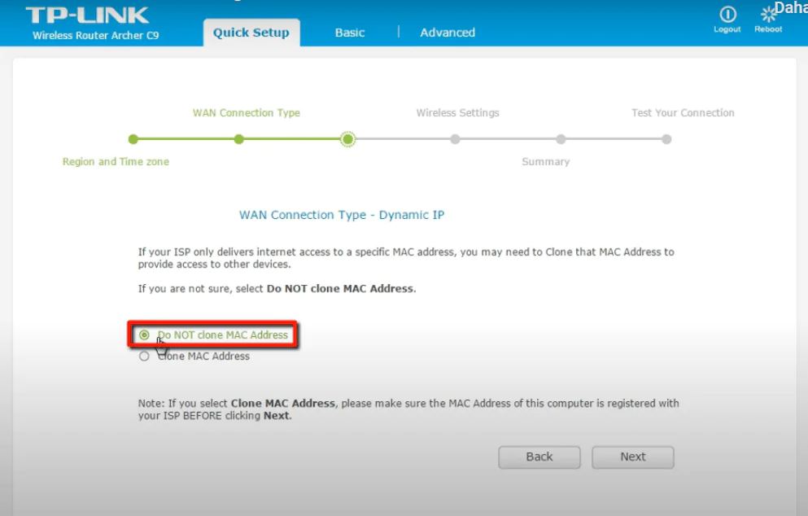
Task: Select the active WAN Connection Type step marker
Action: tap(348, 138)
